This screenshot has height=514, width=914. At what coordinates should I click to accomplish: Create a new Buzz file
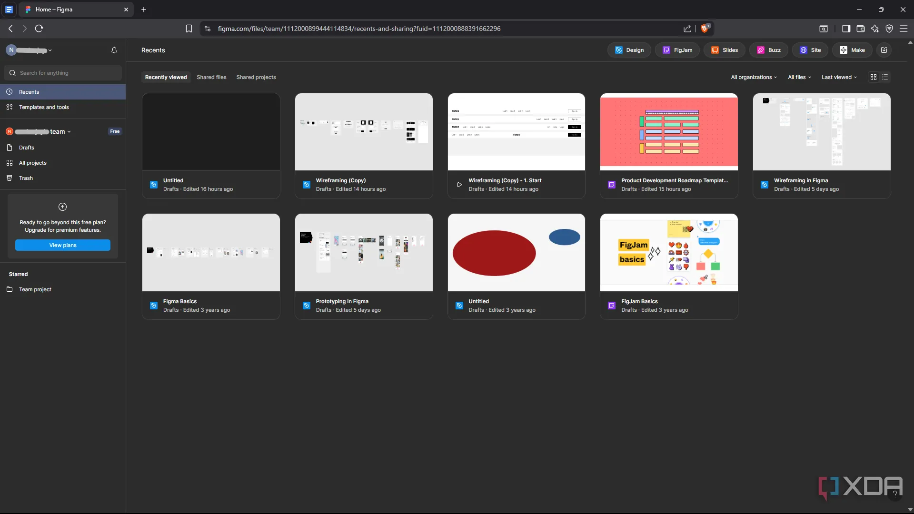coord(769,50)
